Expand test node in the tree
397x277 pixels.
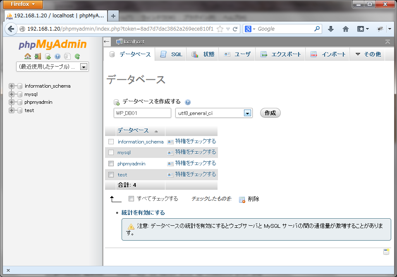click(x=12, y=110)
